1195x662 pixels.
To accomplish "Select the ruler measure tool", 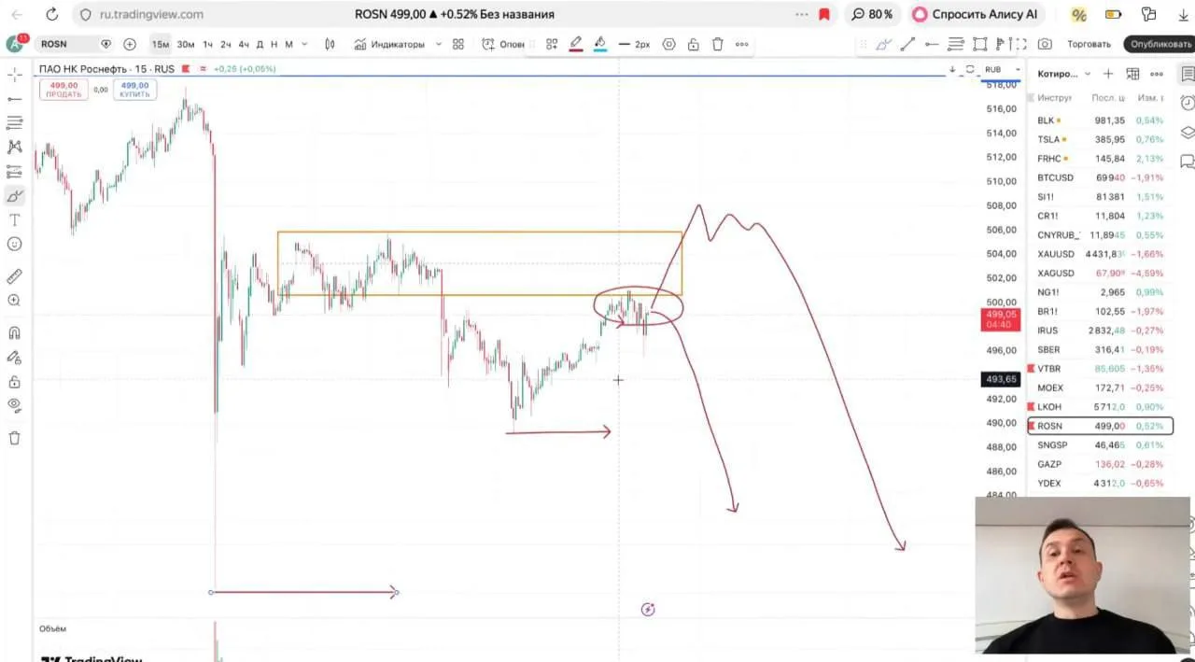I will 14,276.
